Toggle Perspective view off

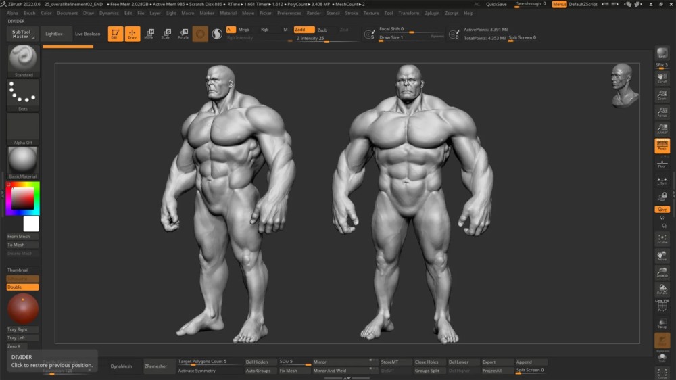click(x=662, y=146)
